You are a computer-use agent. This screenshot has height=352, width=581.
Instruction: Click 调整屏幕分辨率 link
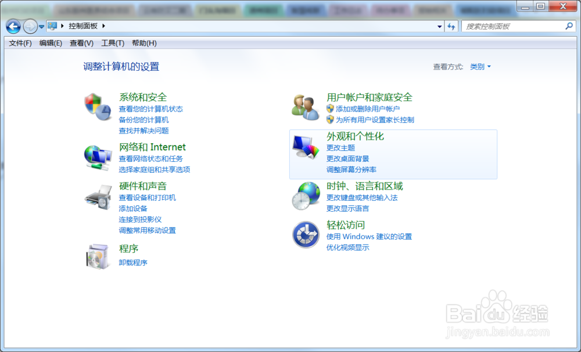352,170
